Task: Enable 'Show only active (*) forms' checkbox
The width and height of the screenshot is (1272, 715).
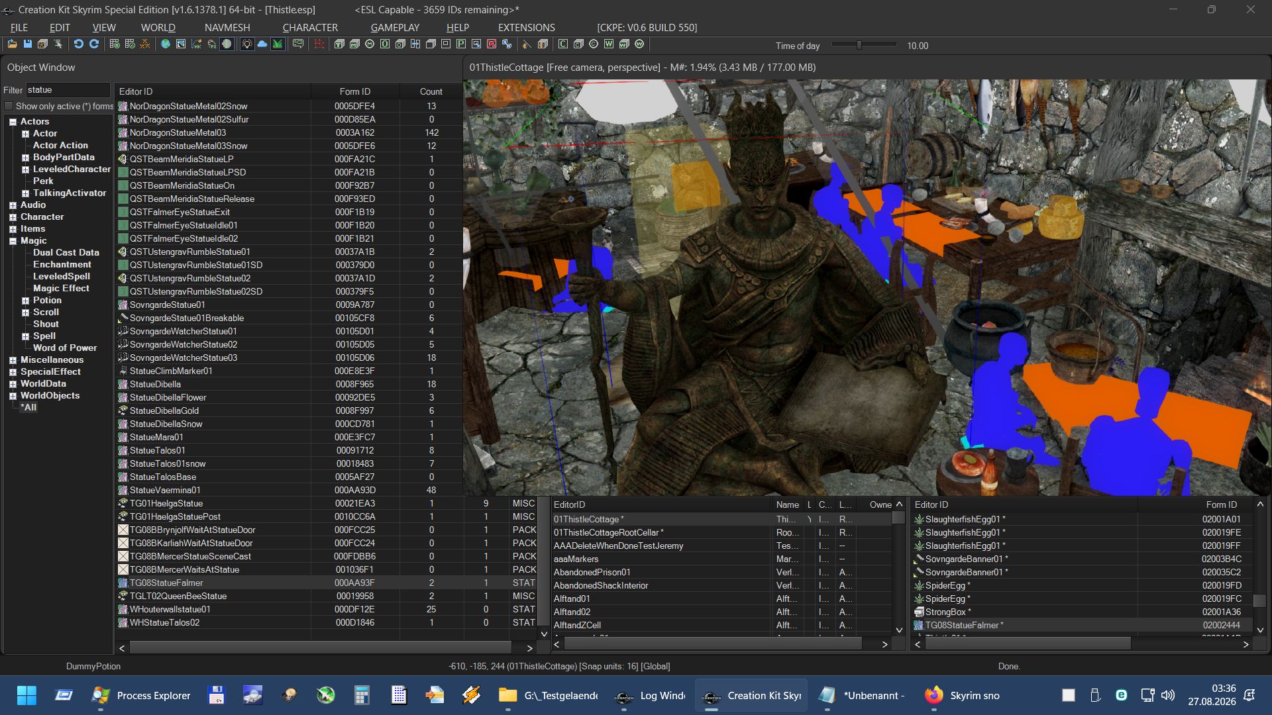Action: [9, 106]
